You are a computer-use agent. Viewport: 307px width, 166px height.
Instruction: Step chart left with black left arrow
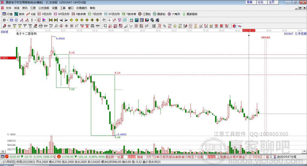tap(61, 20)
